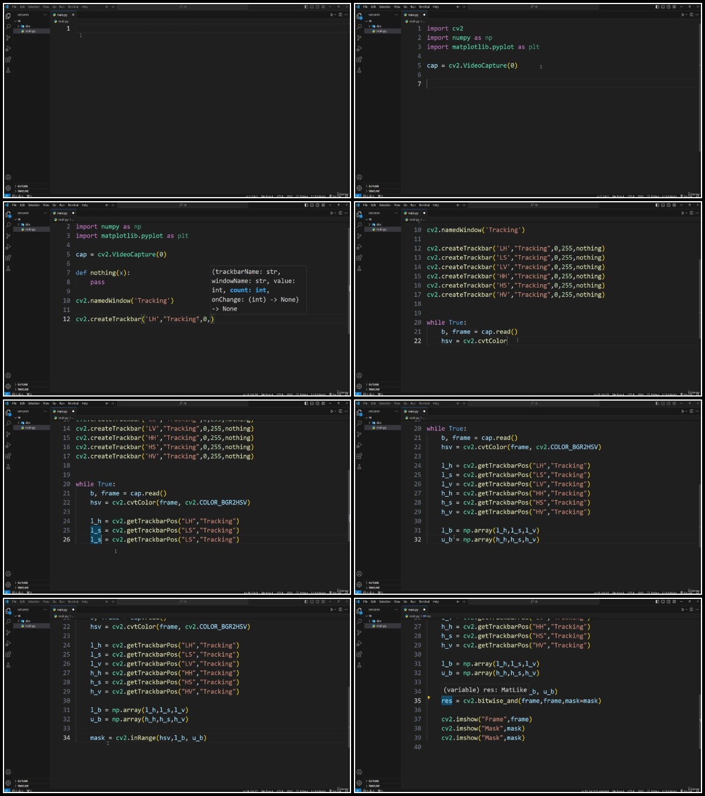Expand OUTLINE section in window with cursor on line 7

click(374, 187)
